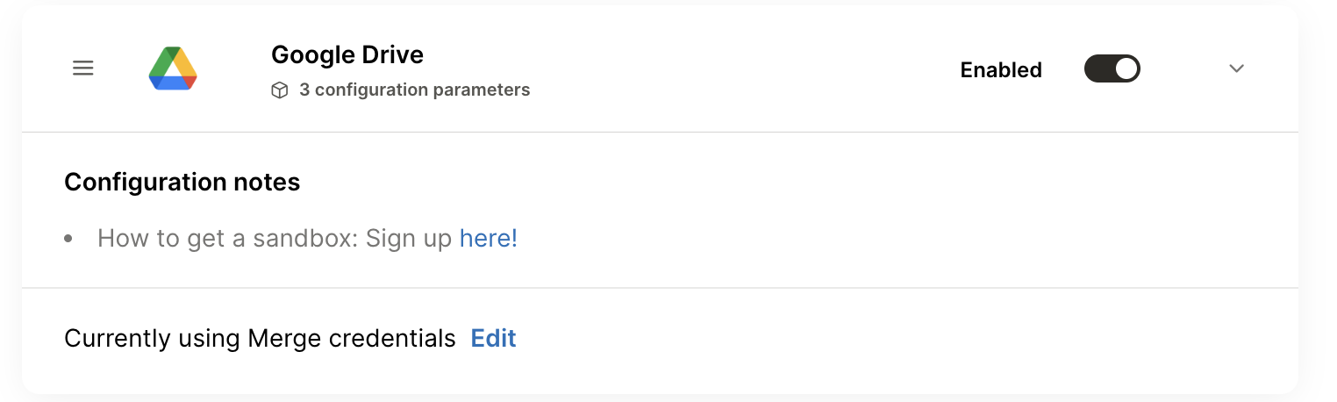
Task: Click the hamburger drag handle icon
Action: pos(83,68)
